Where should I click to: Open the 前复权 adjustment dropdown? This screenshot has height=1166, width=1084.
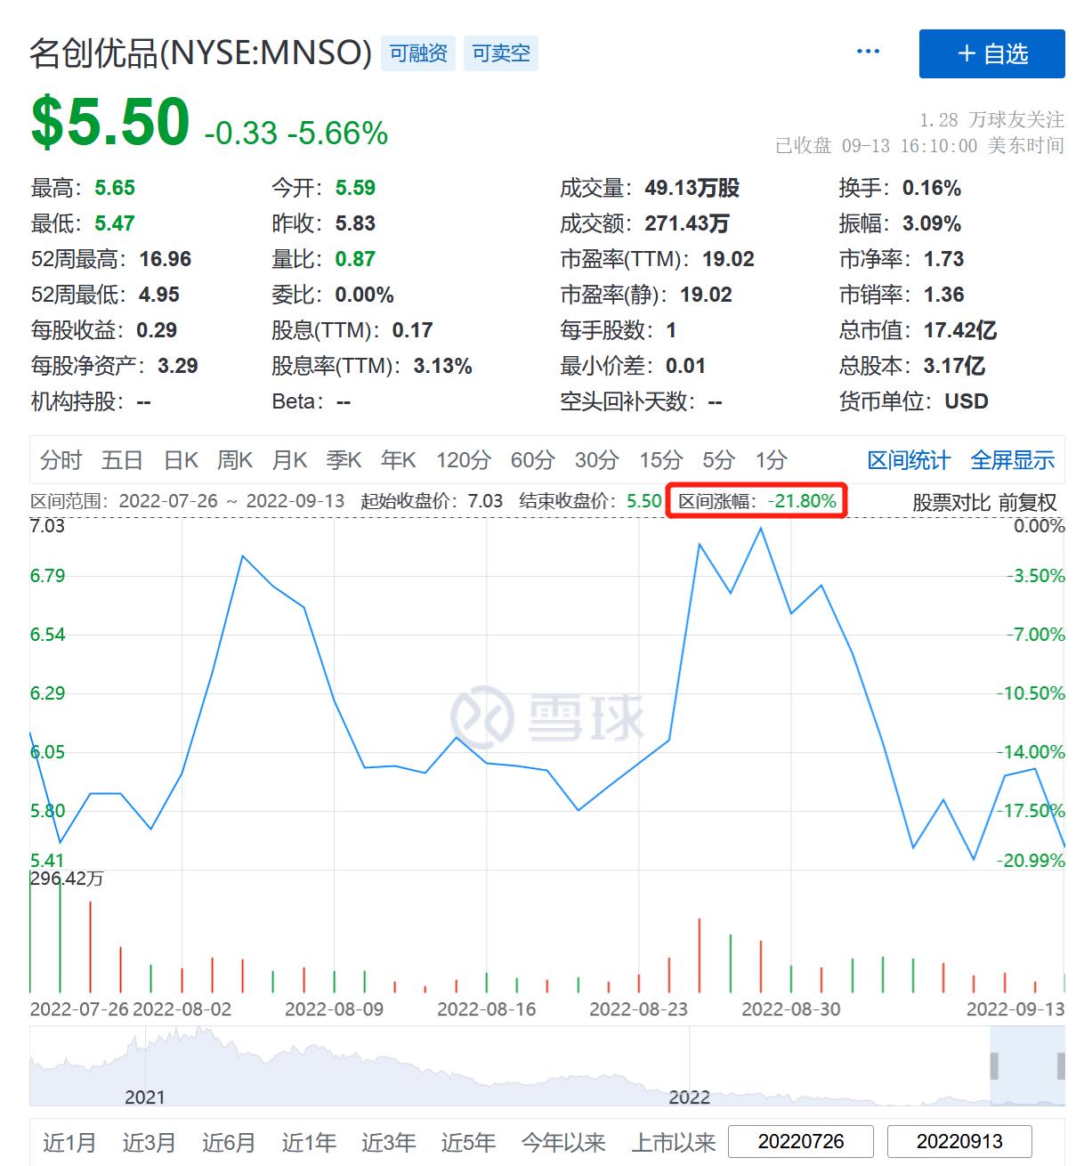(x=1027, y=502)
